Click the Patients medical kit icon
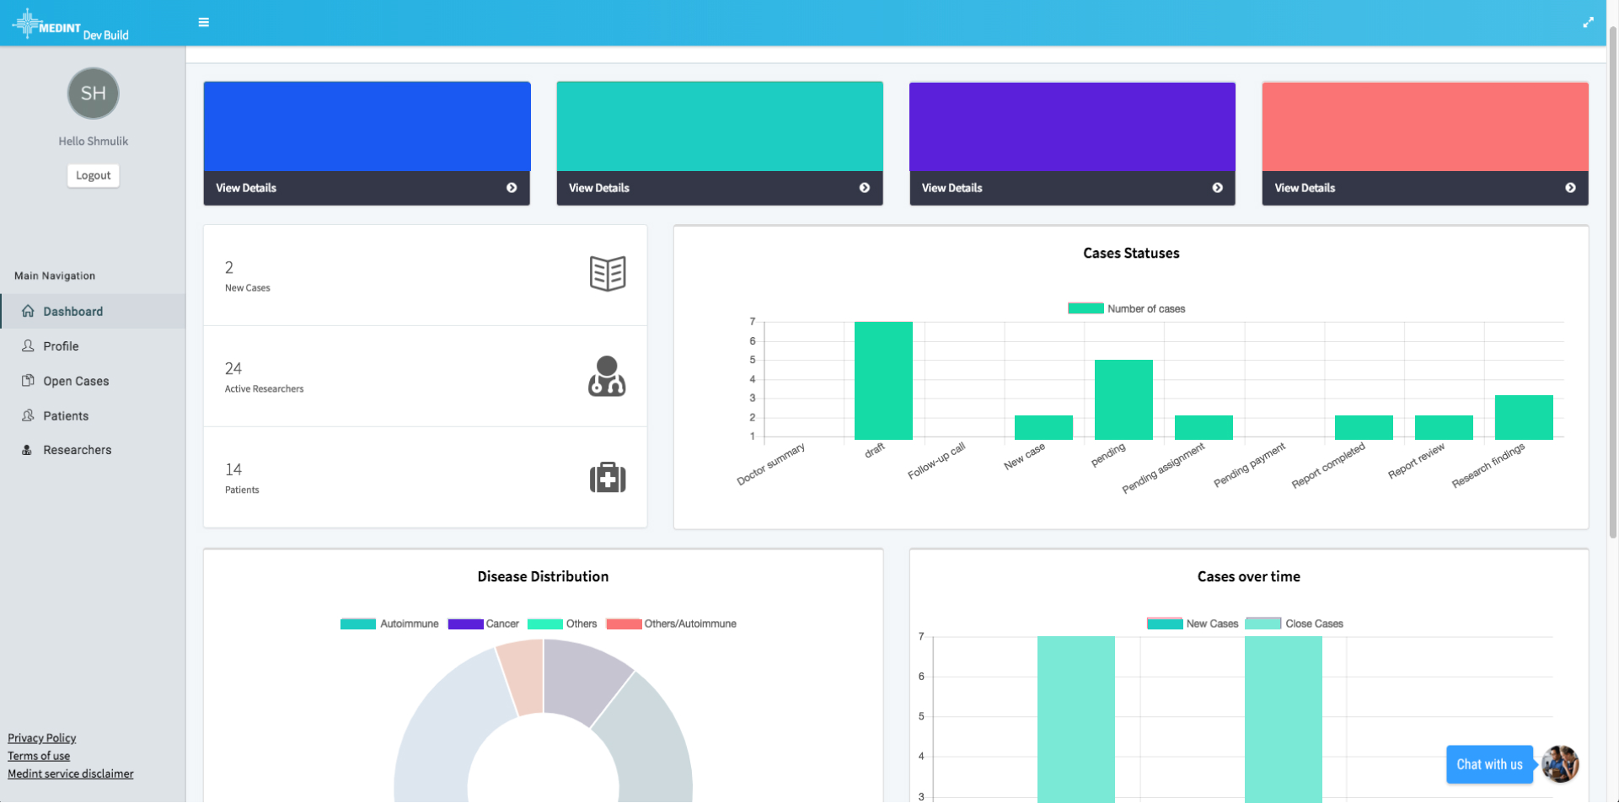Image resolution: width=1619 pixels, height=803 pixels. pos(607,477)
